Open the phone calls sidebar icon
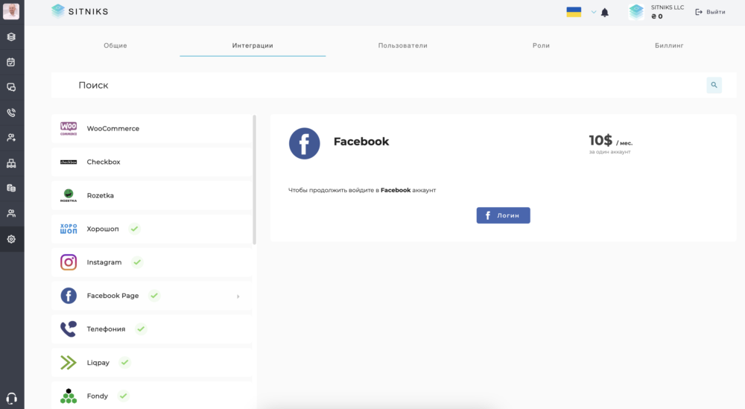Screen dimensions: 745x409 pyautogui.click(x=11, y=112)
